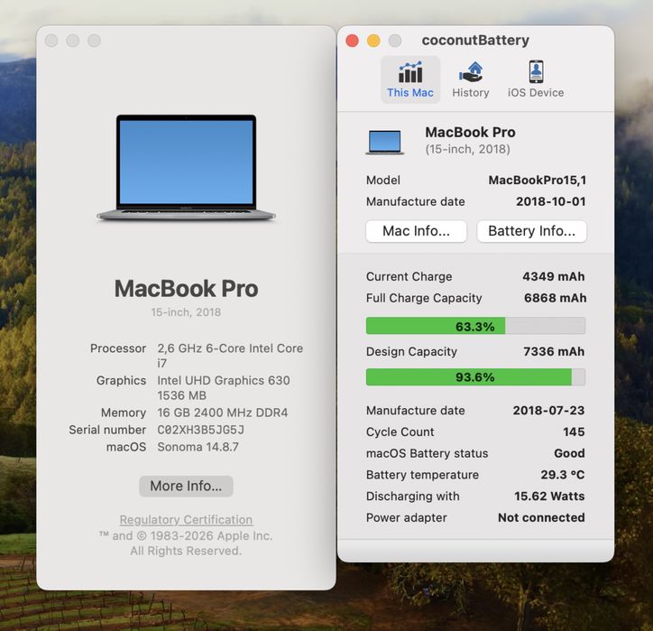The width and height of the screenshot is (653, 631).
Task: Click the Power adapter Not connected value
Action: tap(541, 517)
